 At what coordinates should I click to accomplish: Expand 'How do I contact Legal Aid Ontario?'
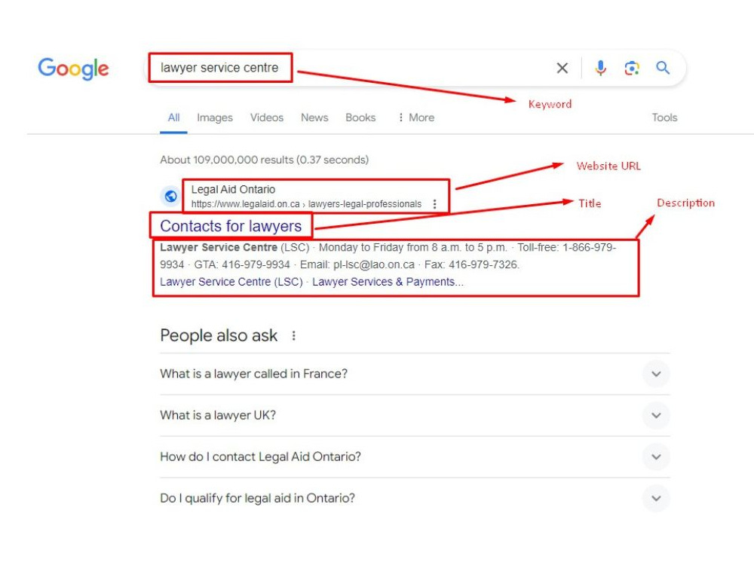point(415,457)
